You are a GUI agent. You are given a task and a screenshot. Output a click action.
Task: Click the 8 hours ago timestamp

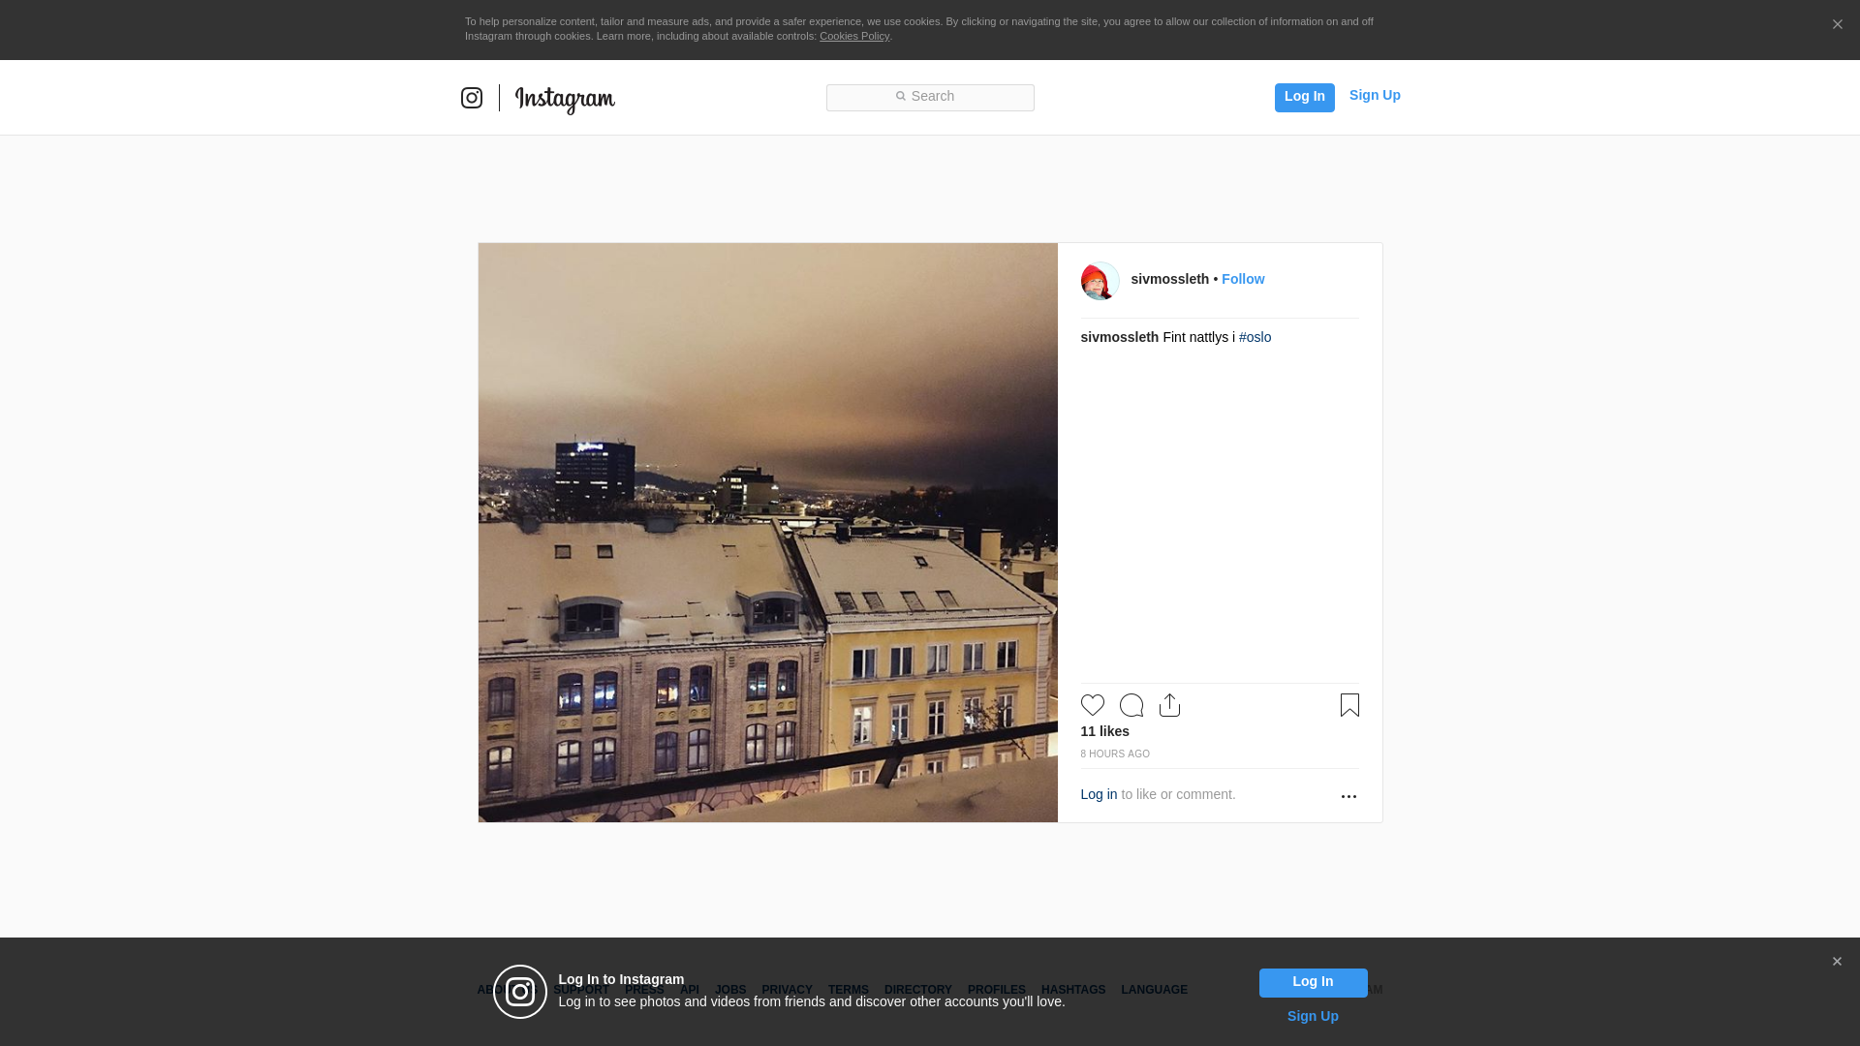(1115, 754)
